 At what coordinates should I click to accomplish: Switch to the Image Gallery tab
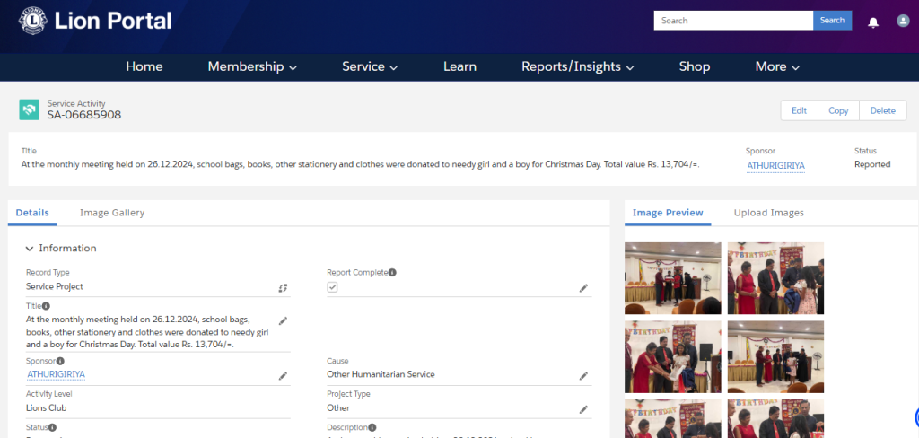[112, 213]
